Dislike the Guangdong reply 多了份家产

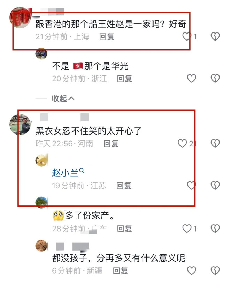coord(215,229)
